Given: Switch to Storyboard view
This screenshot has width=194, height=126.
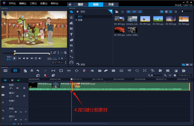Looking at the screenshot, I should 5,71.
